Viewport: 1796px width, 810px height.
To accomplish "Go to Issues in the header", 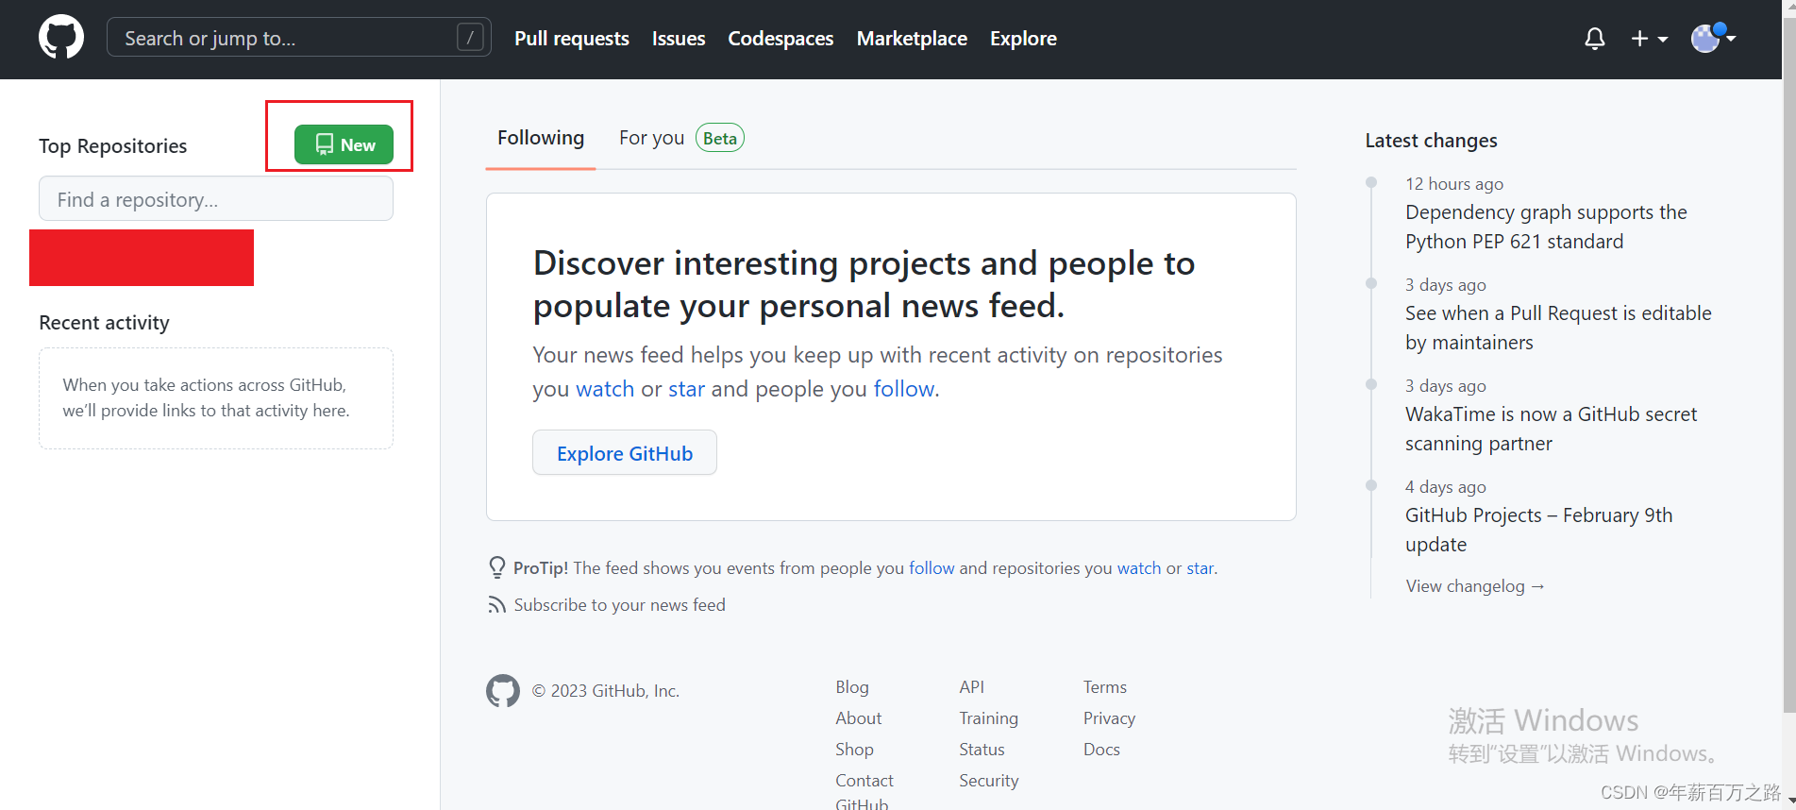I will coord(679,39).
